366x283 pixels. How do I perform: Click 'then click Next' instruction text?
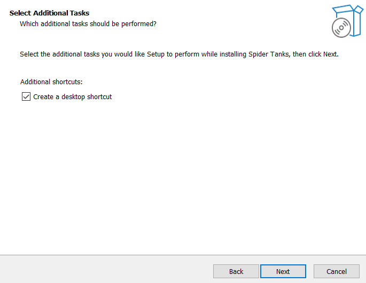pyautogui.click(x=316, y=54)
